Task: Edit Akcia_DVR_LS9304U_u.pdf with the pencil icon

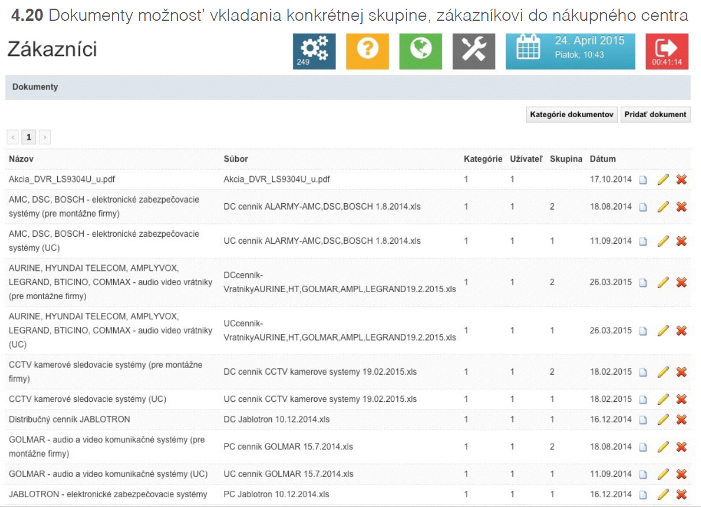Action: click(663, 180)
